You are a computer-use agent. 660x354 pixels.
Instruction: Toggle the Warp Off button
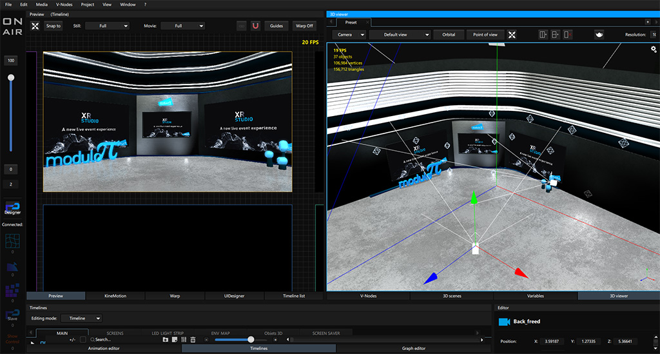click(304, 26)
